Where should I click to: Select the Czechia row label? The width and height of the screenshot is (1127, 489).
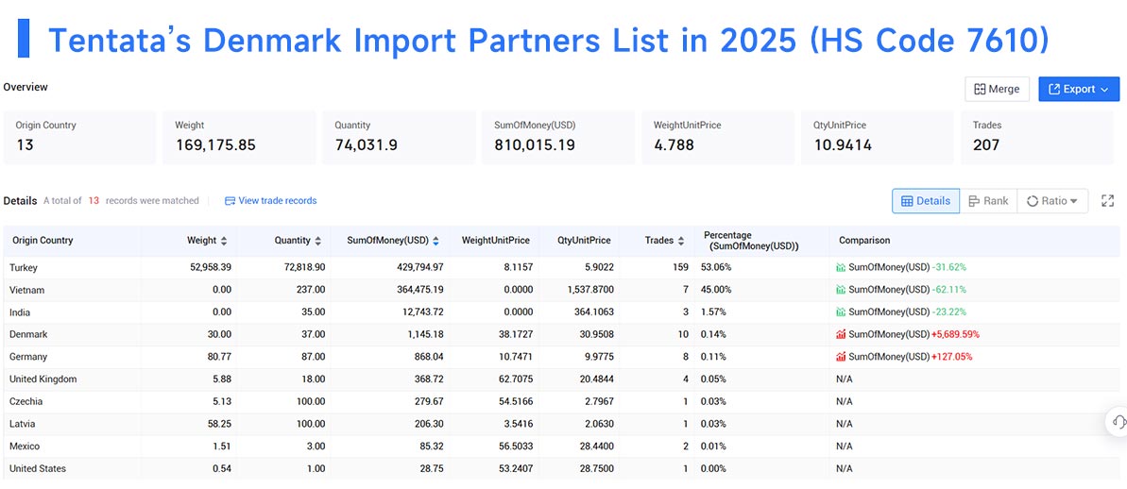click(x=26, y=401)
